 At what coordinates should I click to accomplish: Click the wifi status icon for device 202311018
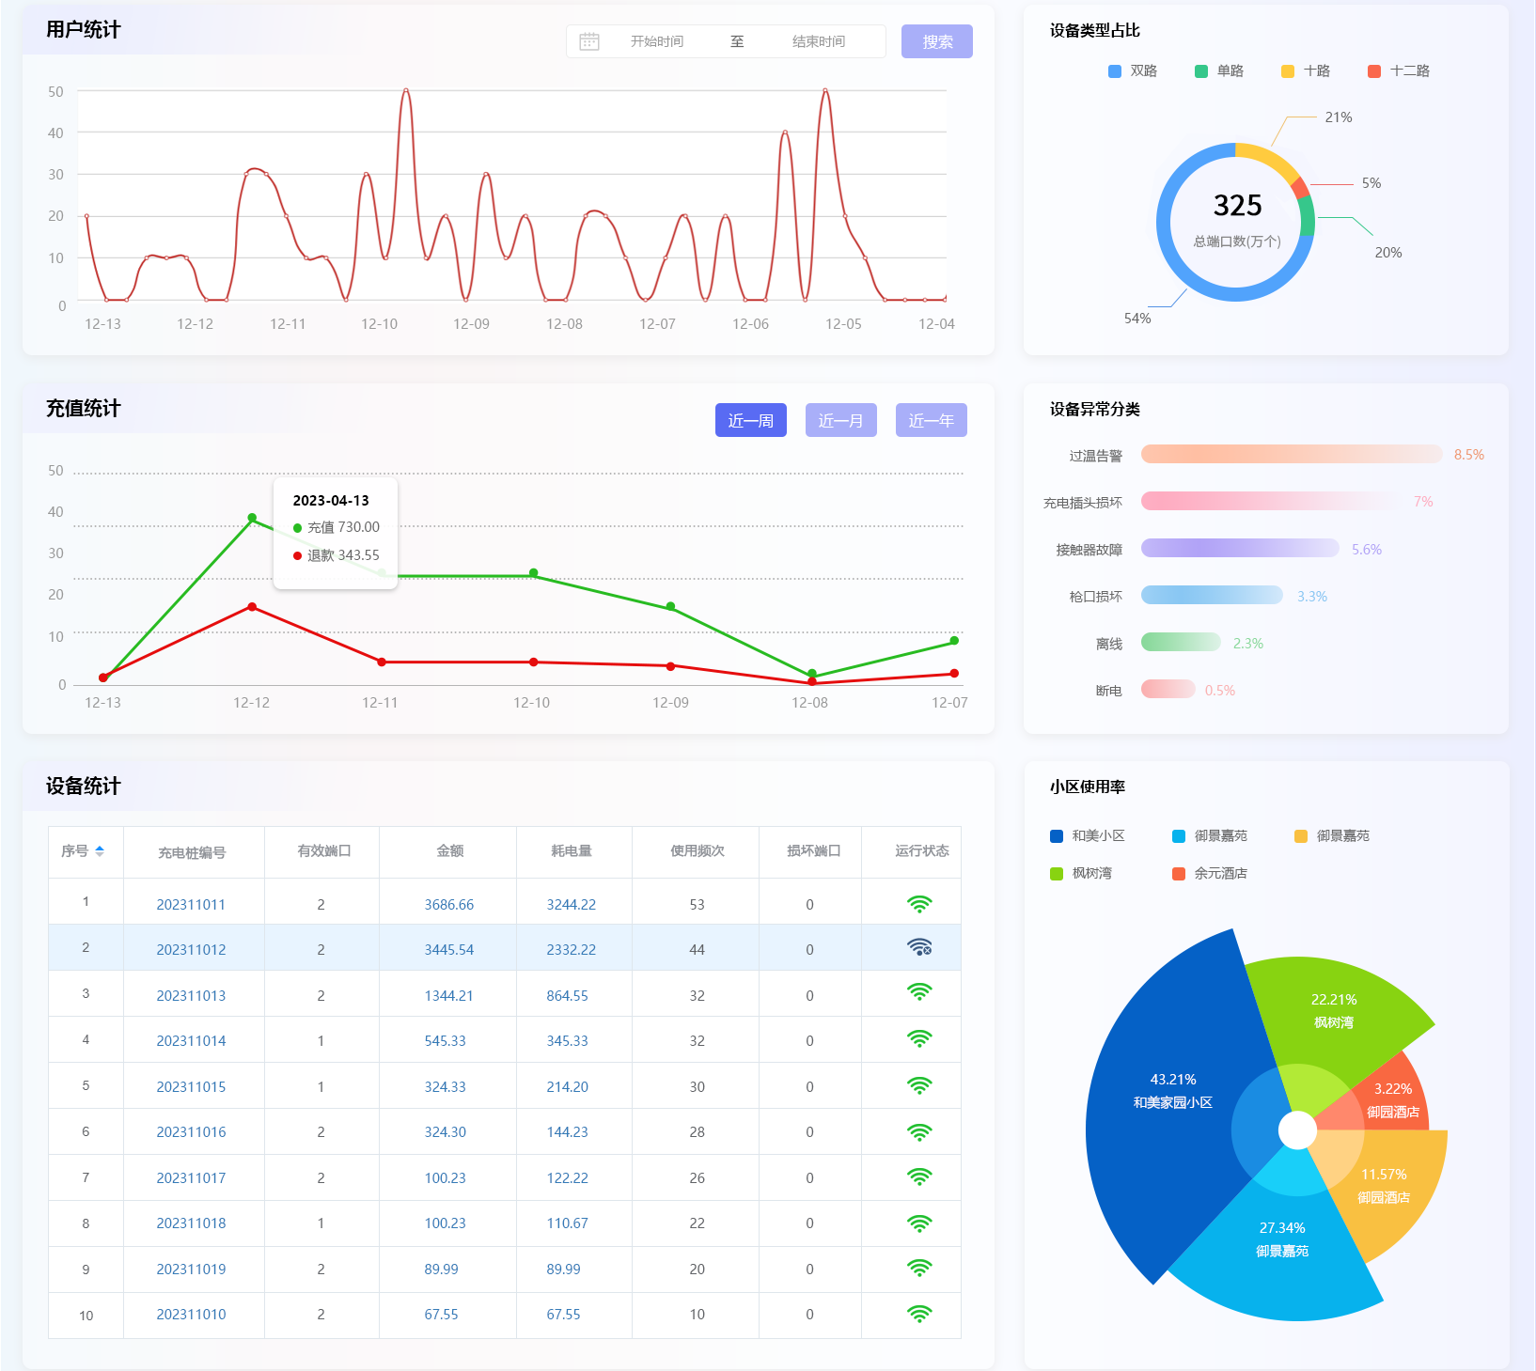pos(918,1223)
